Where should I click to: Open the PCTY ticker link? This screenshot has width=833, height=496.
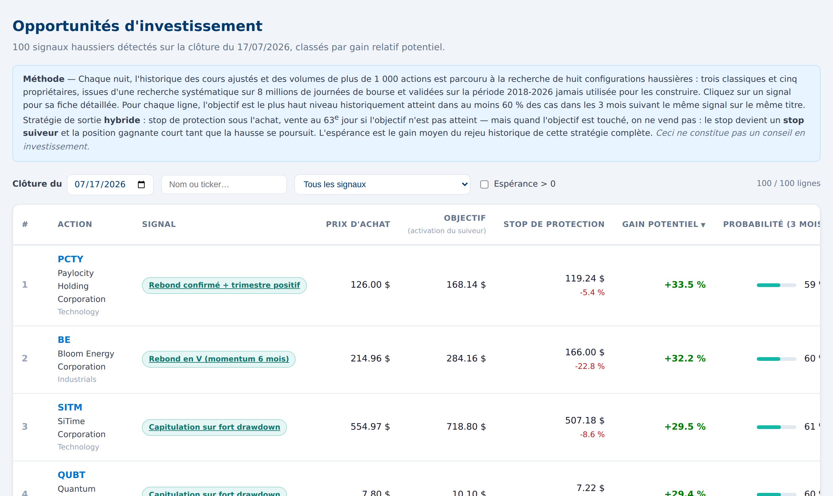click(71, 259)
